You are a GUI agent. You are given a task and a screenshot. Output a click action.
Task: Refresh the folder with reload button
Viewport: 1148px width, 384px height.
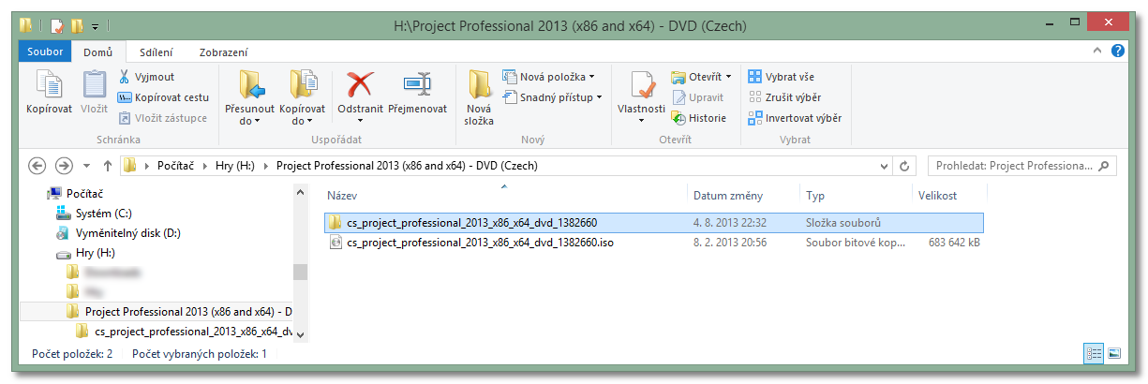click(x=905, y=166)
